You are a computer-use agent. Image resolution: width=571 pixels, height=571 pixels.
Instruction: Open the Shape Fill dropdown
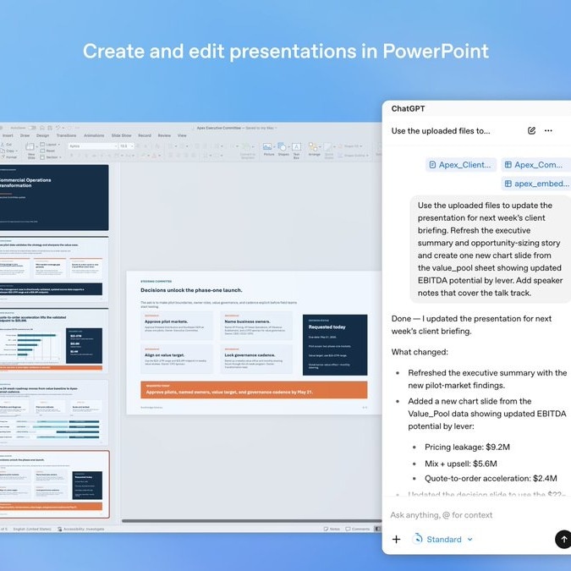coord(351,146)
